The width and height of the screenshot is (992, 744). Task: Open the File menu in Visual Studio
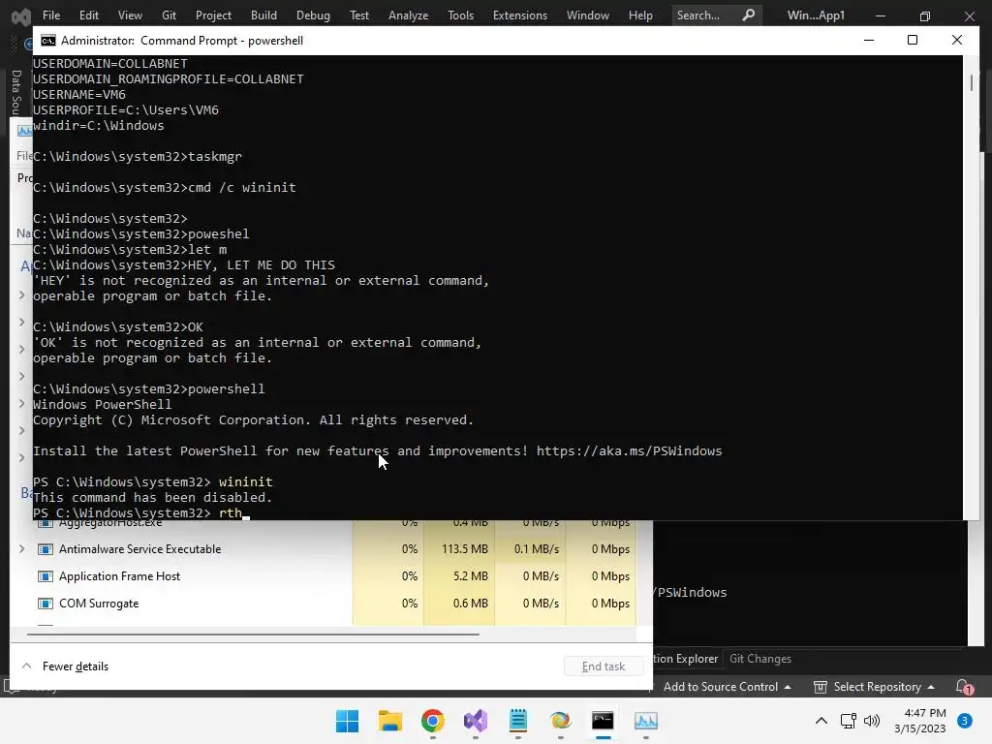(51, 15)
